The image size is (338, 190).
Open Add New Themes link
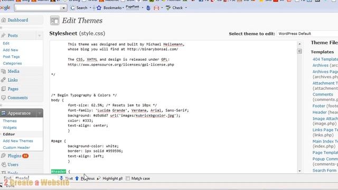pos(18,141)
